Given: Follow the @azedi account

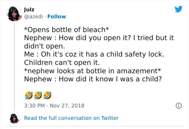Looking at the screenshot, I should point(57,17).
